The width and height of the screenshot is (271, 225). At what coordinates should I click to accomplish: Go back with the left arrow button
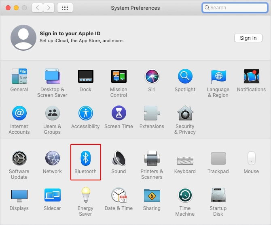point(37,8)
